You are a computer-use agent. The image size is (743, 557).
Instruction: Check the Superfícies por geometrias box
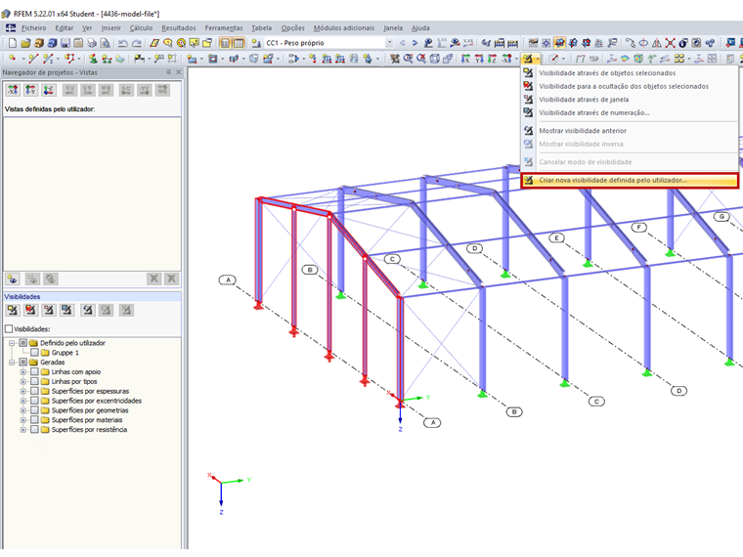[34, 410]
